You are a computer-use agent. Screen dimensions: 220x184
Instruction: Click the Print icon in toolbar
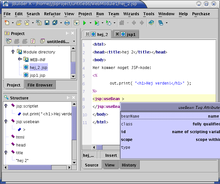point(67,23)
